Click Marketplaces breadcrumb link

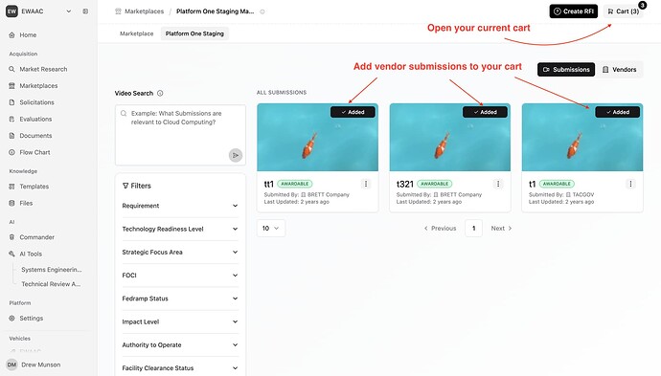pos(144,11)
